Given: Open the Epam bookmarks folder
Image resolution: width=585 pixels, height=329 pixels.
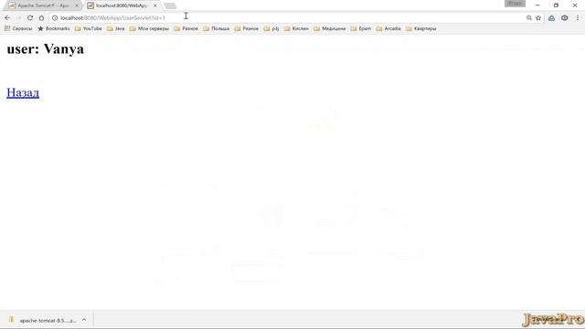Looking at the screenshot, I should tap(361, 28).
